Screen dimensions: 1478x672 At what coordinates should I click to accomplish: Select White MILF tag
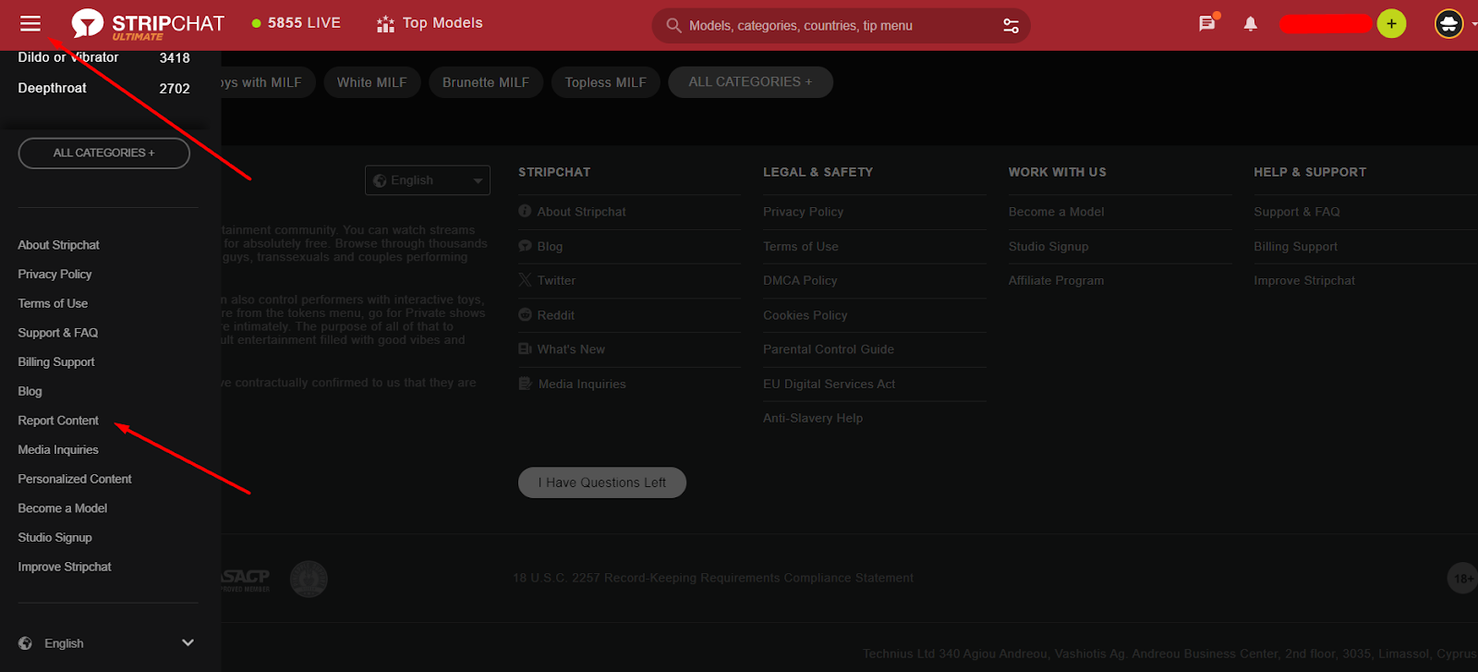pos(372,82)
